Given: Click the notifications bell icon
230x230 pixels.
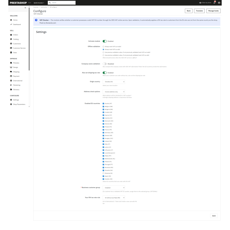Looking at the screenshot, I should pos(214,3).
